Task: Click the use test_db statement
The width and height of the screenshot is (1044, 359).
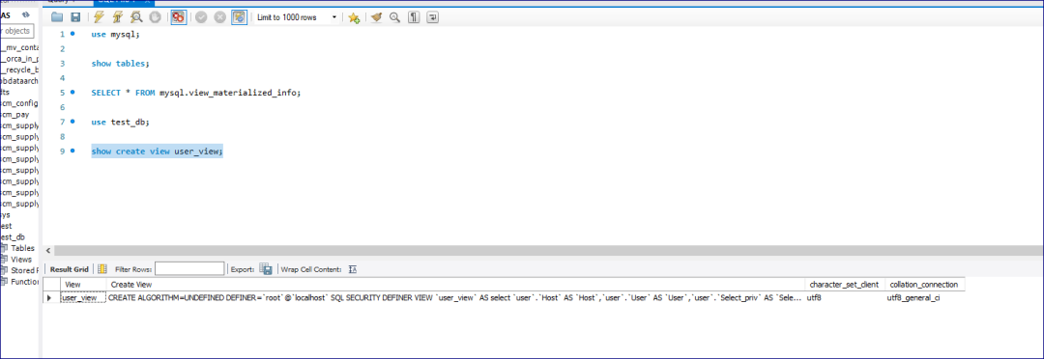Action: click(121, 122)
